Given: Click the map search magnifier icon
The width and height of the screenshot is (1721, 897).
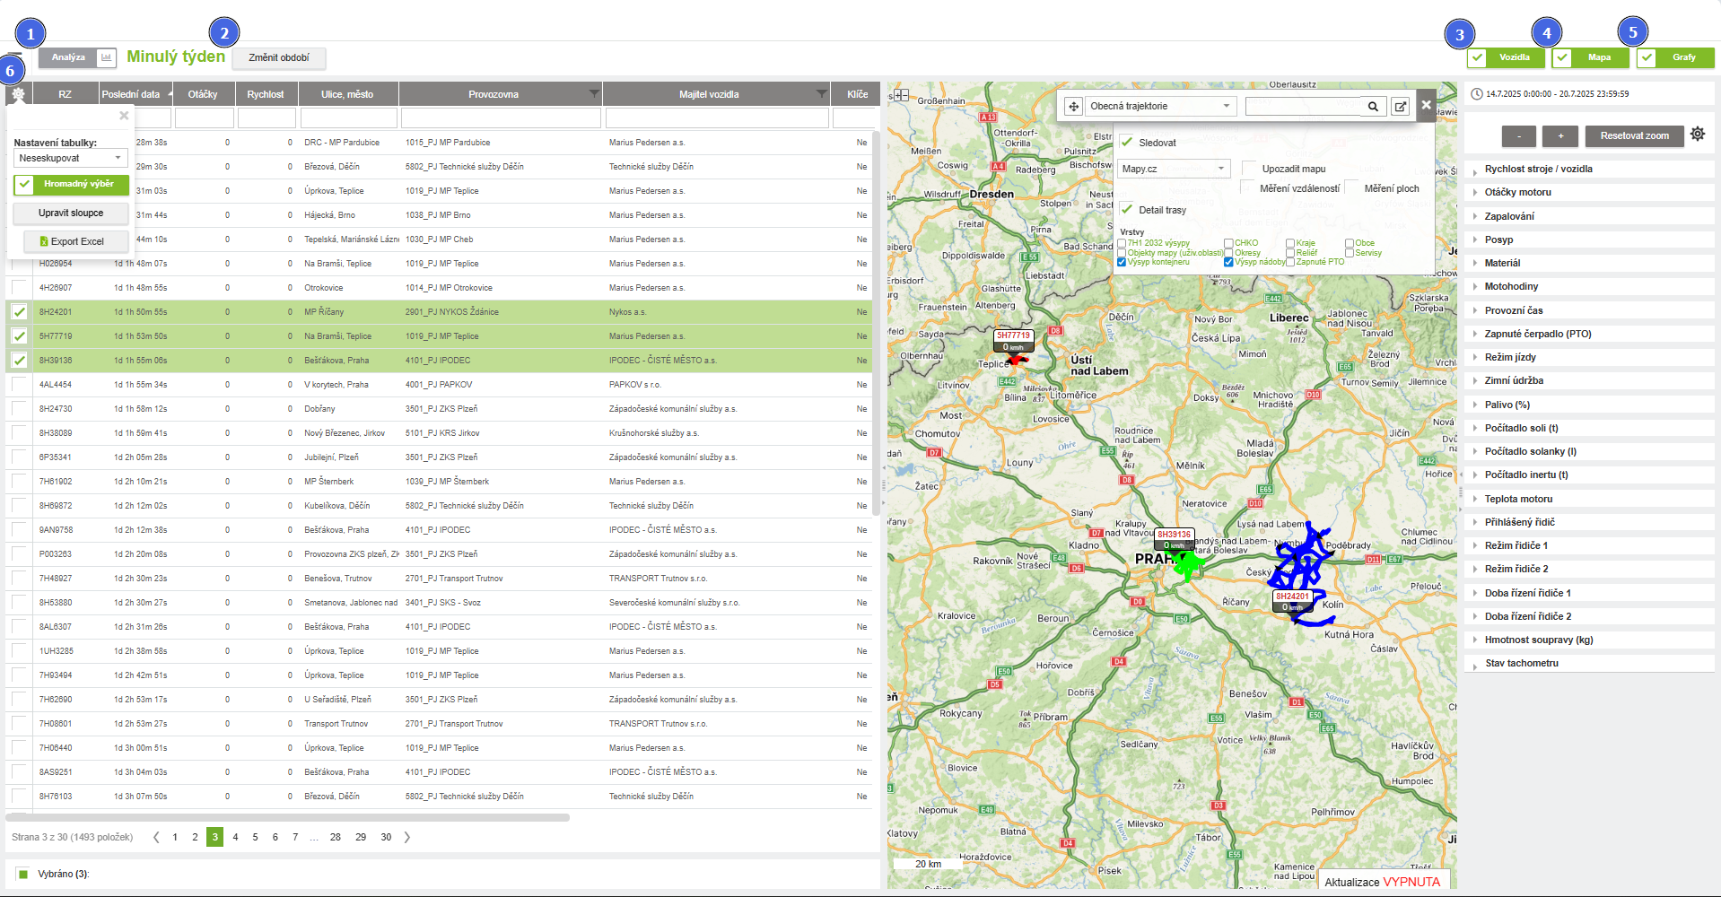Looking at the screenshot, I should click(1373, 107).
